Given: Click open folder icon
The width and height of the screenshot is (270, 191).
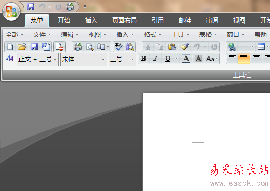Looking at the screenshot, I should click(22, 47).
